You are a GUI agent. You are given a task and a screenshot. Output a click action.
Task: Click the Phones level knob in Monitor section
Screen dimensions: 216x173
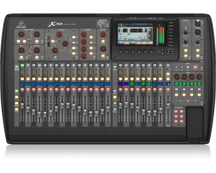(186, 42)
